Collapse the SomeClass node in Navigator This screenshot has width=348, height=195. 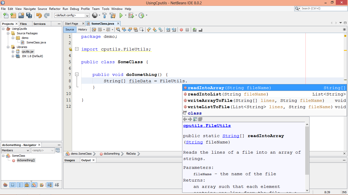click(x=3, y=156)
